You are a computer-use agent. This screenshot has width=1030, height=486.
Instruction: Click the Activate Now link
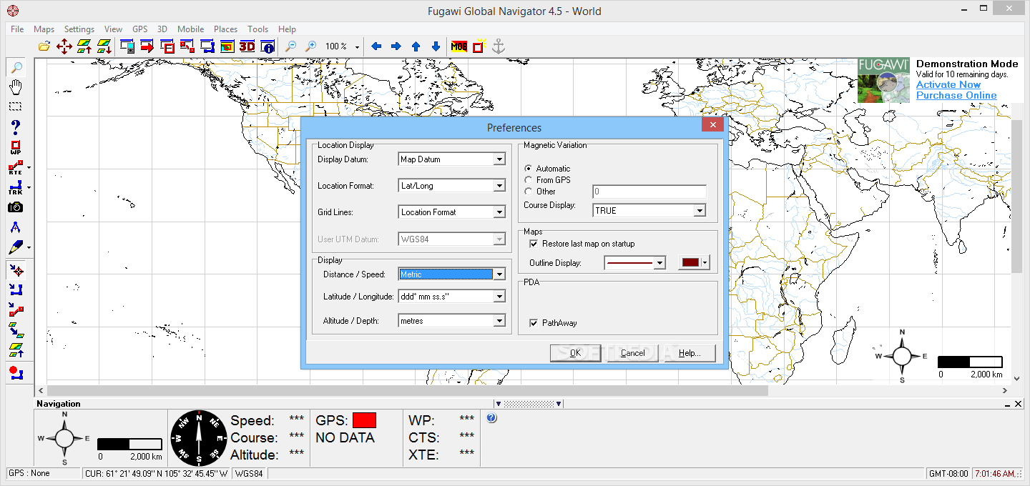[x=948, y=85]
